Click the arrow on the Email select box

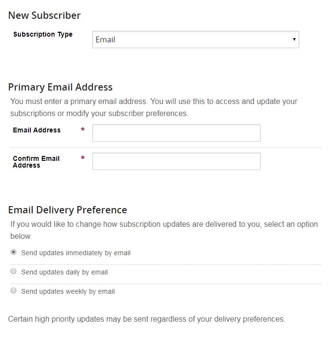tap(294, 39)
